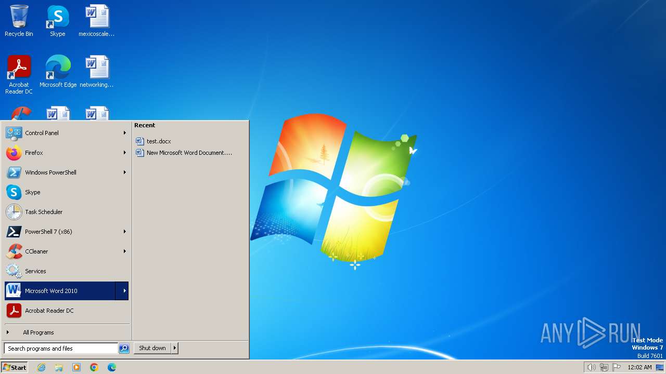Open File Explorer from taskbar
666x374 pixels.
59,367
